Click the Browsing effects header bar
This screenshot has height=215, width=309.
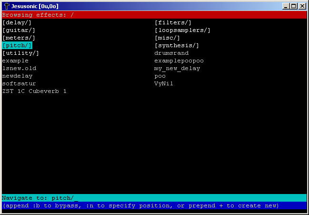pyautogui.click(x=154, y=15)
